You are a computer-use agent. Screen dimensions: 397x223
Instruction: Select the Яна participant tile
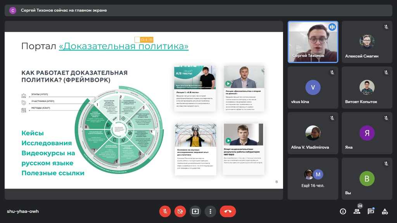[367, 133]
